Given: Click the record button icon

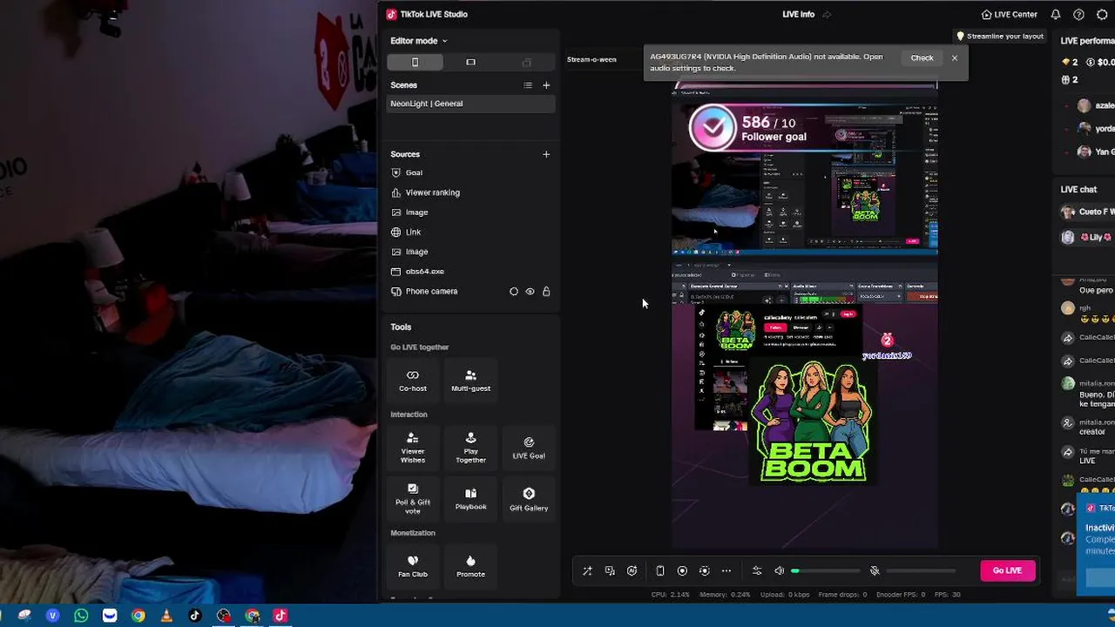Looking at the screenshot, I should 682,571.
